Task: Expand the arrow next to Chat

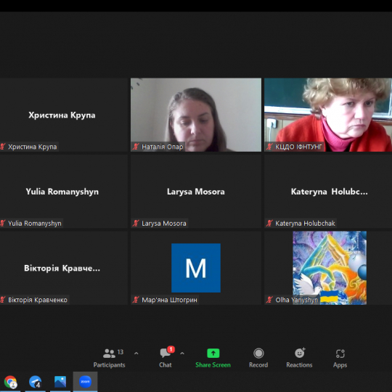Action: tap(182, 354)
